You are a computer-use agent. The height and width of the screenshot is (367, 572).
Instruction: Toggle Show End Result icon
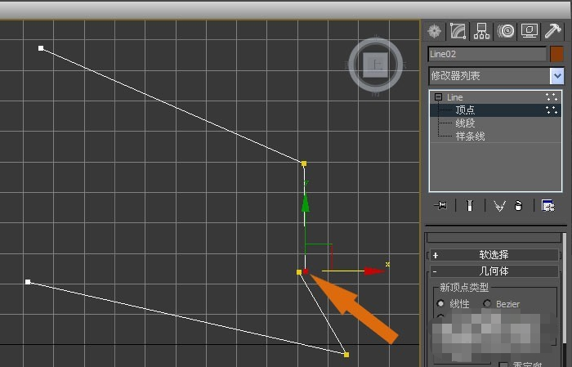pos(469,206)
